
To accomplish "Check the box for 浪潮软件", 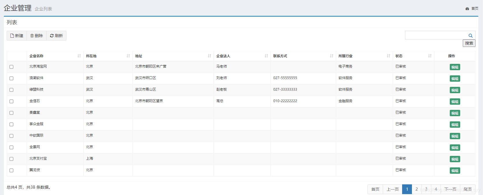I will [x=11, y=78].
